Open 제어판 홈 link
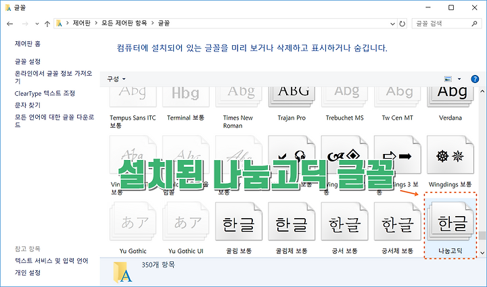The width and height of the screenshot is (487, 287). [x=28, y=44]
